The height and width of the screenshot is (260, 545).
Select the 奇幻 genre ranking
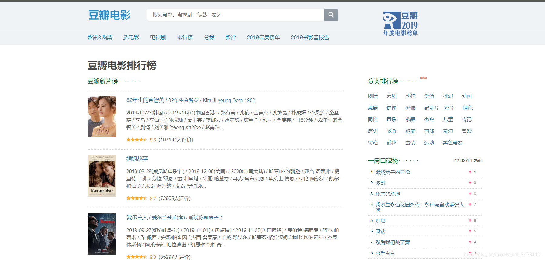[x=448, y=131]
